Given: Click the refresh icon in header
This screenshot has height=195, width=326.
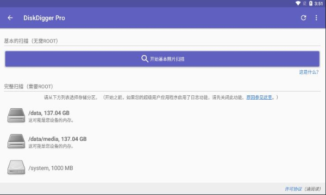Looking at the screenshot, I should [303, 18].
